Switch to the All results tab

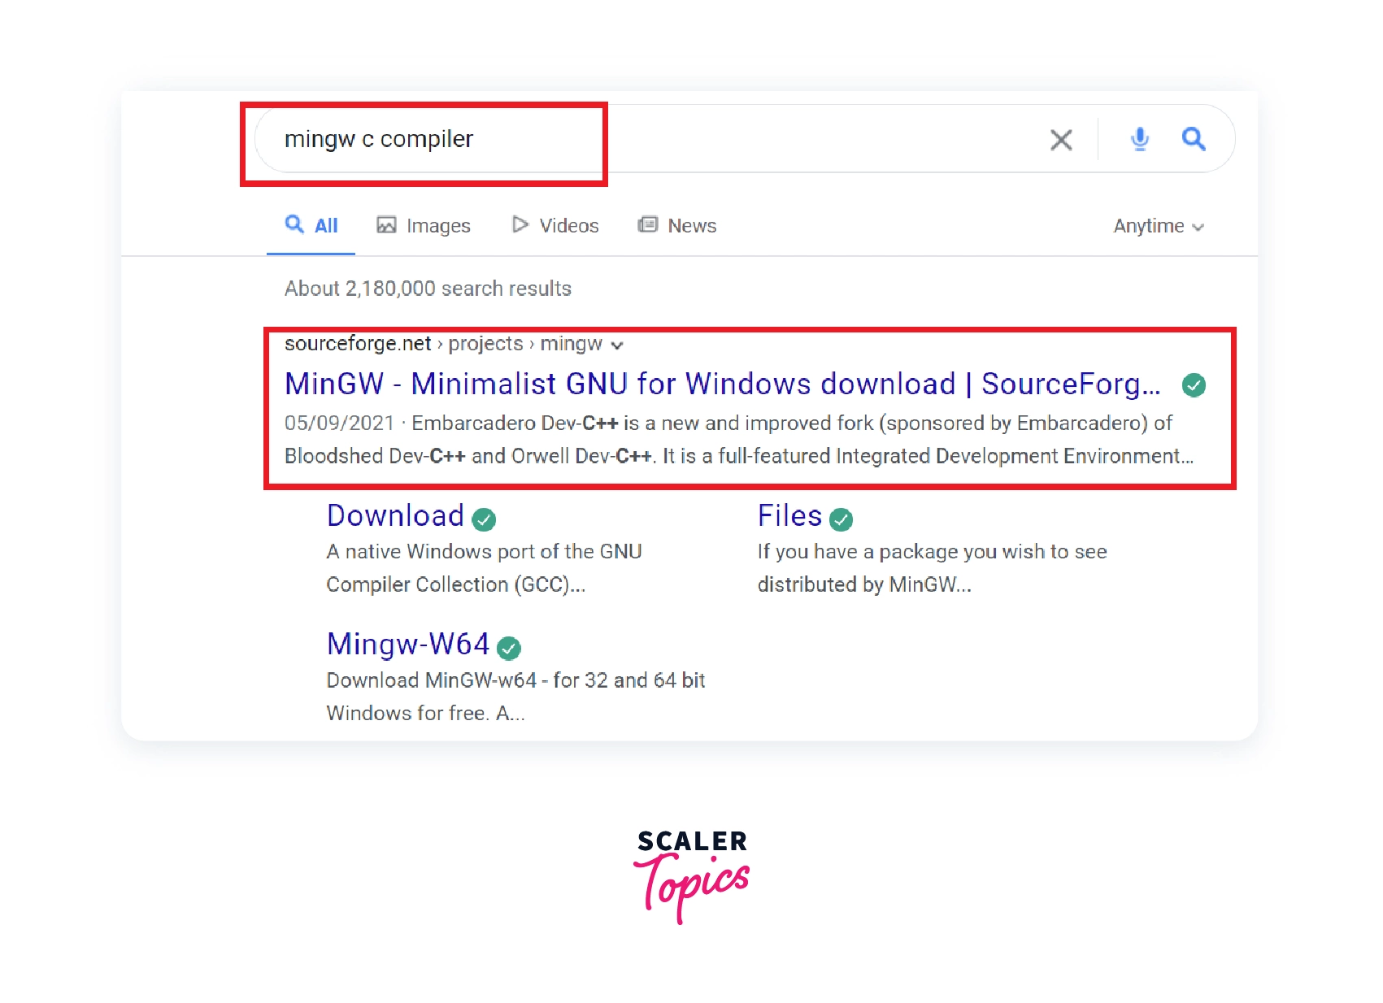311,225
